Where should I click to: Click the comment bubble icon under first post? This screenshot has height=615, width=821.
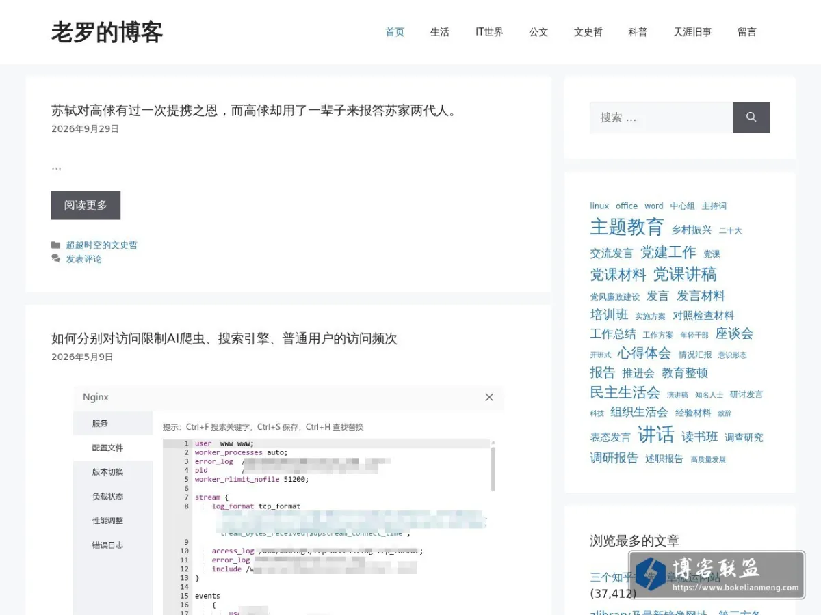56,259
